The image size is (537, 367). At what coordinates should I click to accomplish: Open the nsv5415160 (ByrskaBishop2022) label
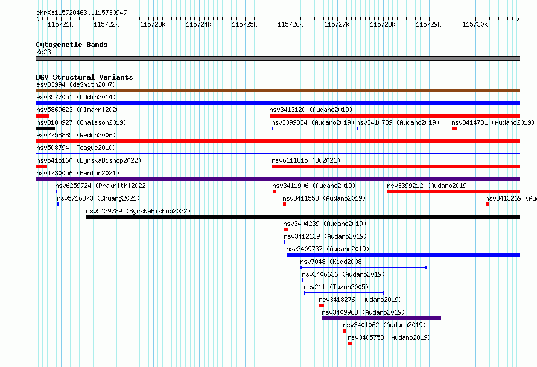89,160
